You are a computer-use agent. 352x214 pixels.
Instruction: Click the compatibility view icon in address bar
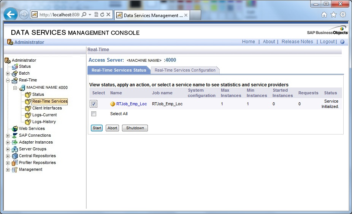click(96, 14)
